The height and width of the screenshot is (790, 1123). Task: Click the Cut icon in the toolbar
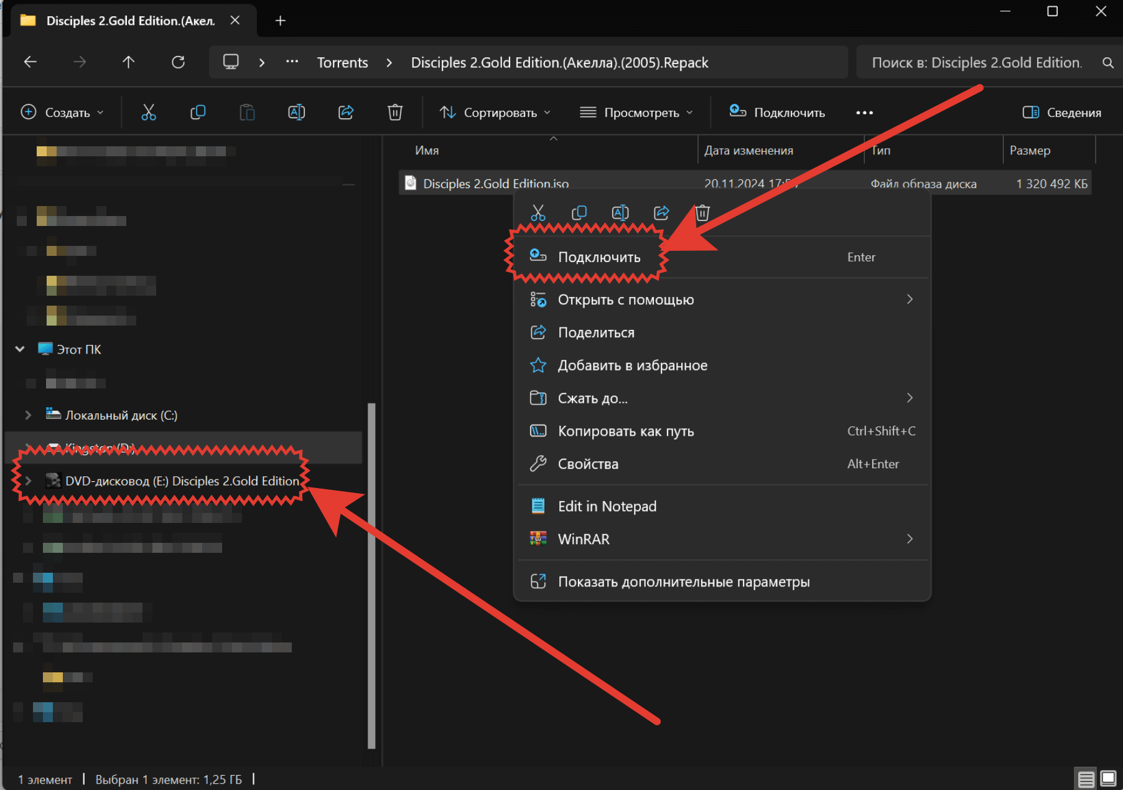148,113
